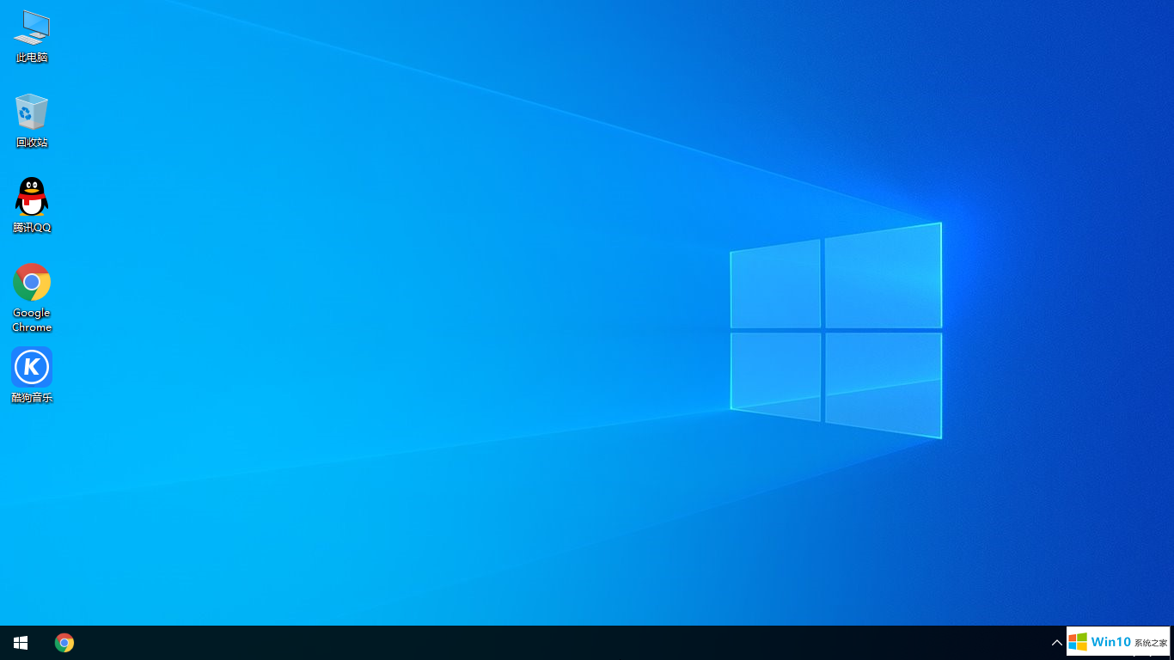Click the "Win10" blue text in badge
This screenshot has width=1174, height=660.
(1110, 642)
